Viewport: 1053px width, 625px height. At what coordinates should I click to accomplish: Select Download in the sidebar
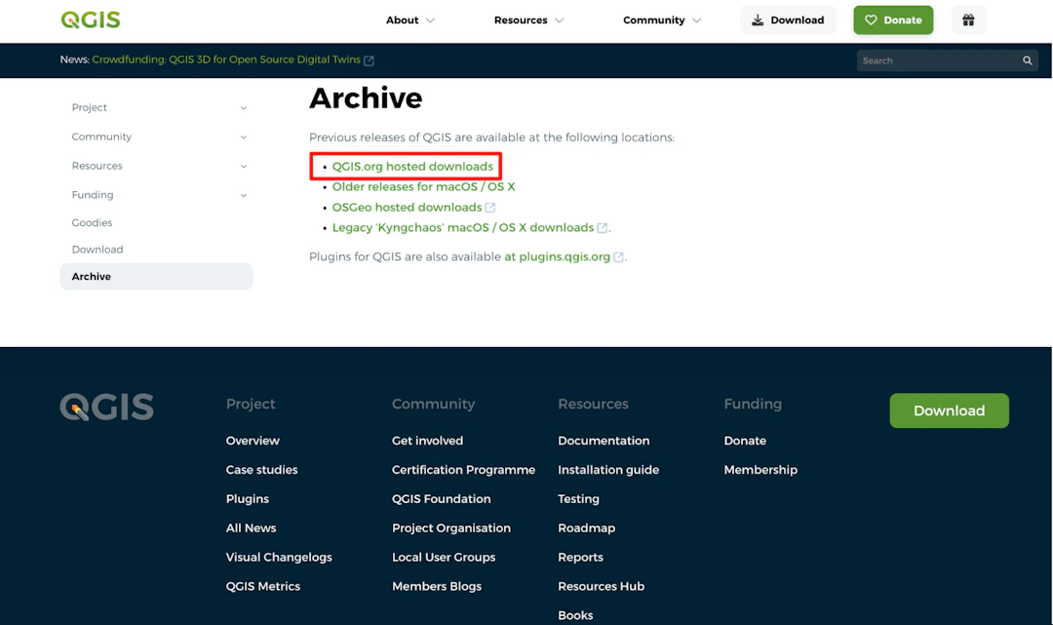click(97, 249)
